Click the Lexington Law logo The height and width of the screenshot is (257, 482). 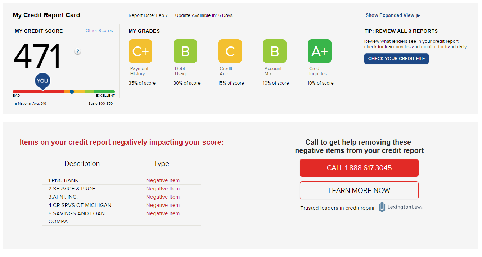(400, 207)
